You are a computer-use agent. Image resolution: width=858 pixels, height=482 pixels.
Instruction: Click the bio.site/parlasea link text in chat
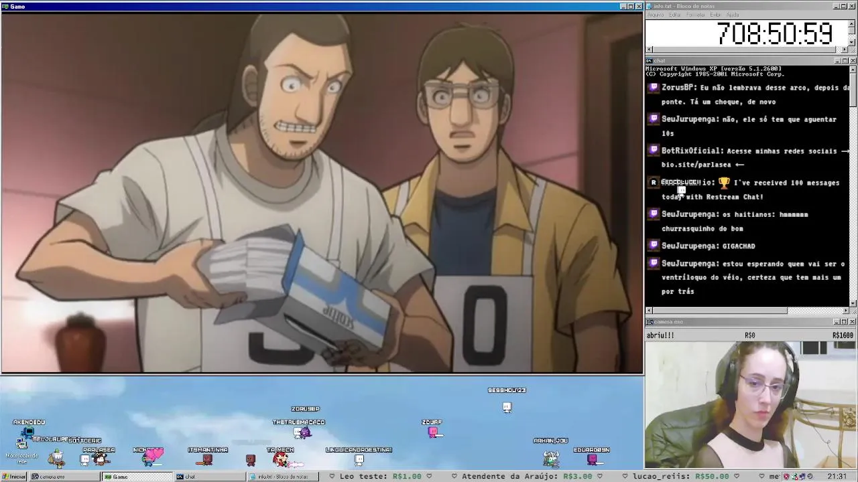coord(696,165)
